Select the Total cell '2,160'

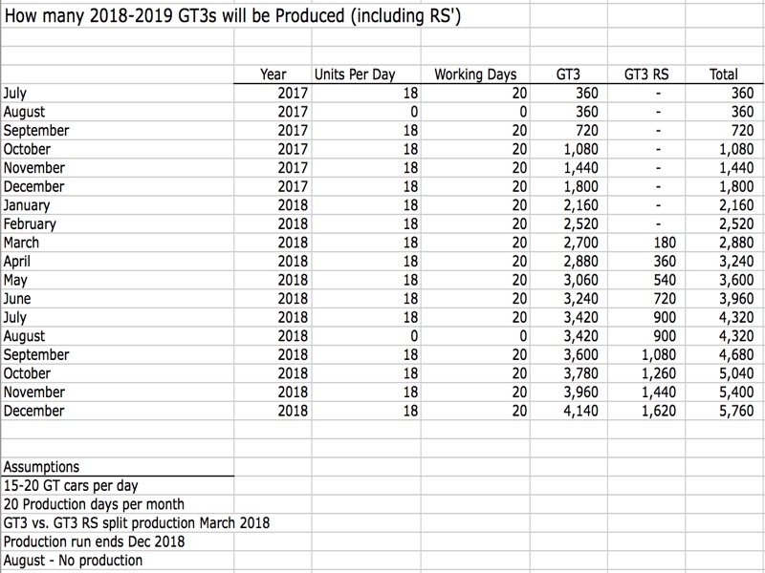pyautogui.click(x=736, y=205)
